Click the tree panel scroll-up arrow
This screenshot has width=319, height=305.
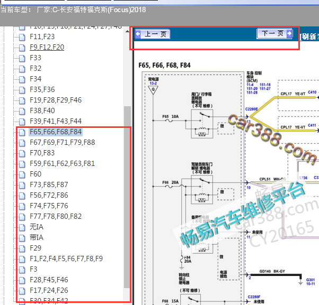[127, 31]
